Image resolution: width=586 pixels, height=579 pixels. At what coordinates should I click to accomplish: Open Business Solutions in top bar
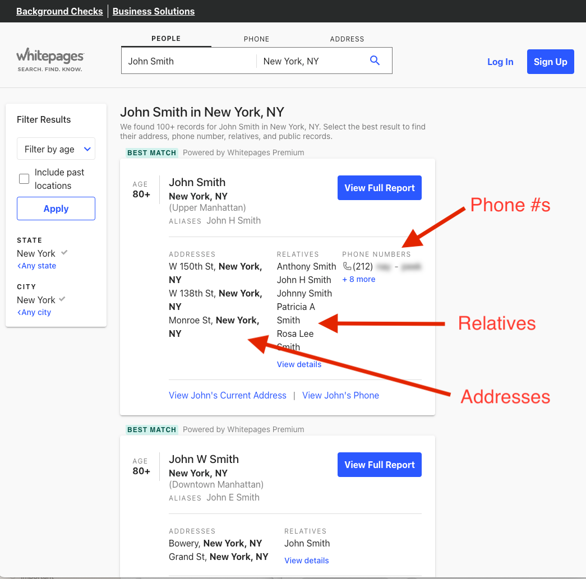click(x=154, y=11)
